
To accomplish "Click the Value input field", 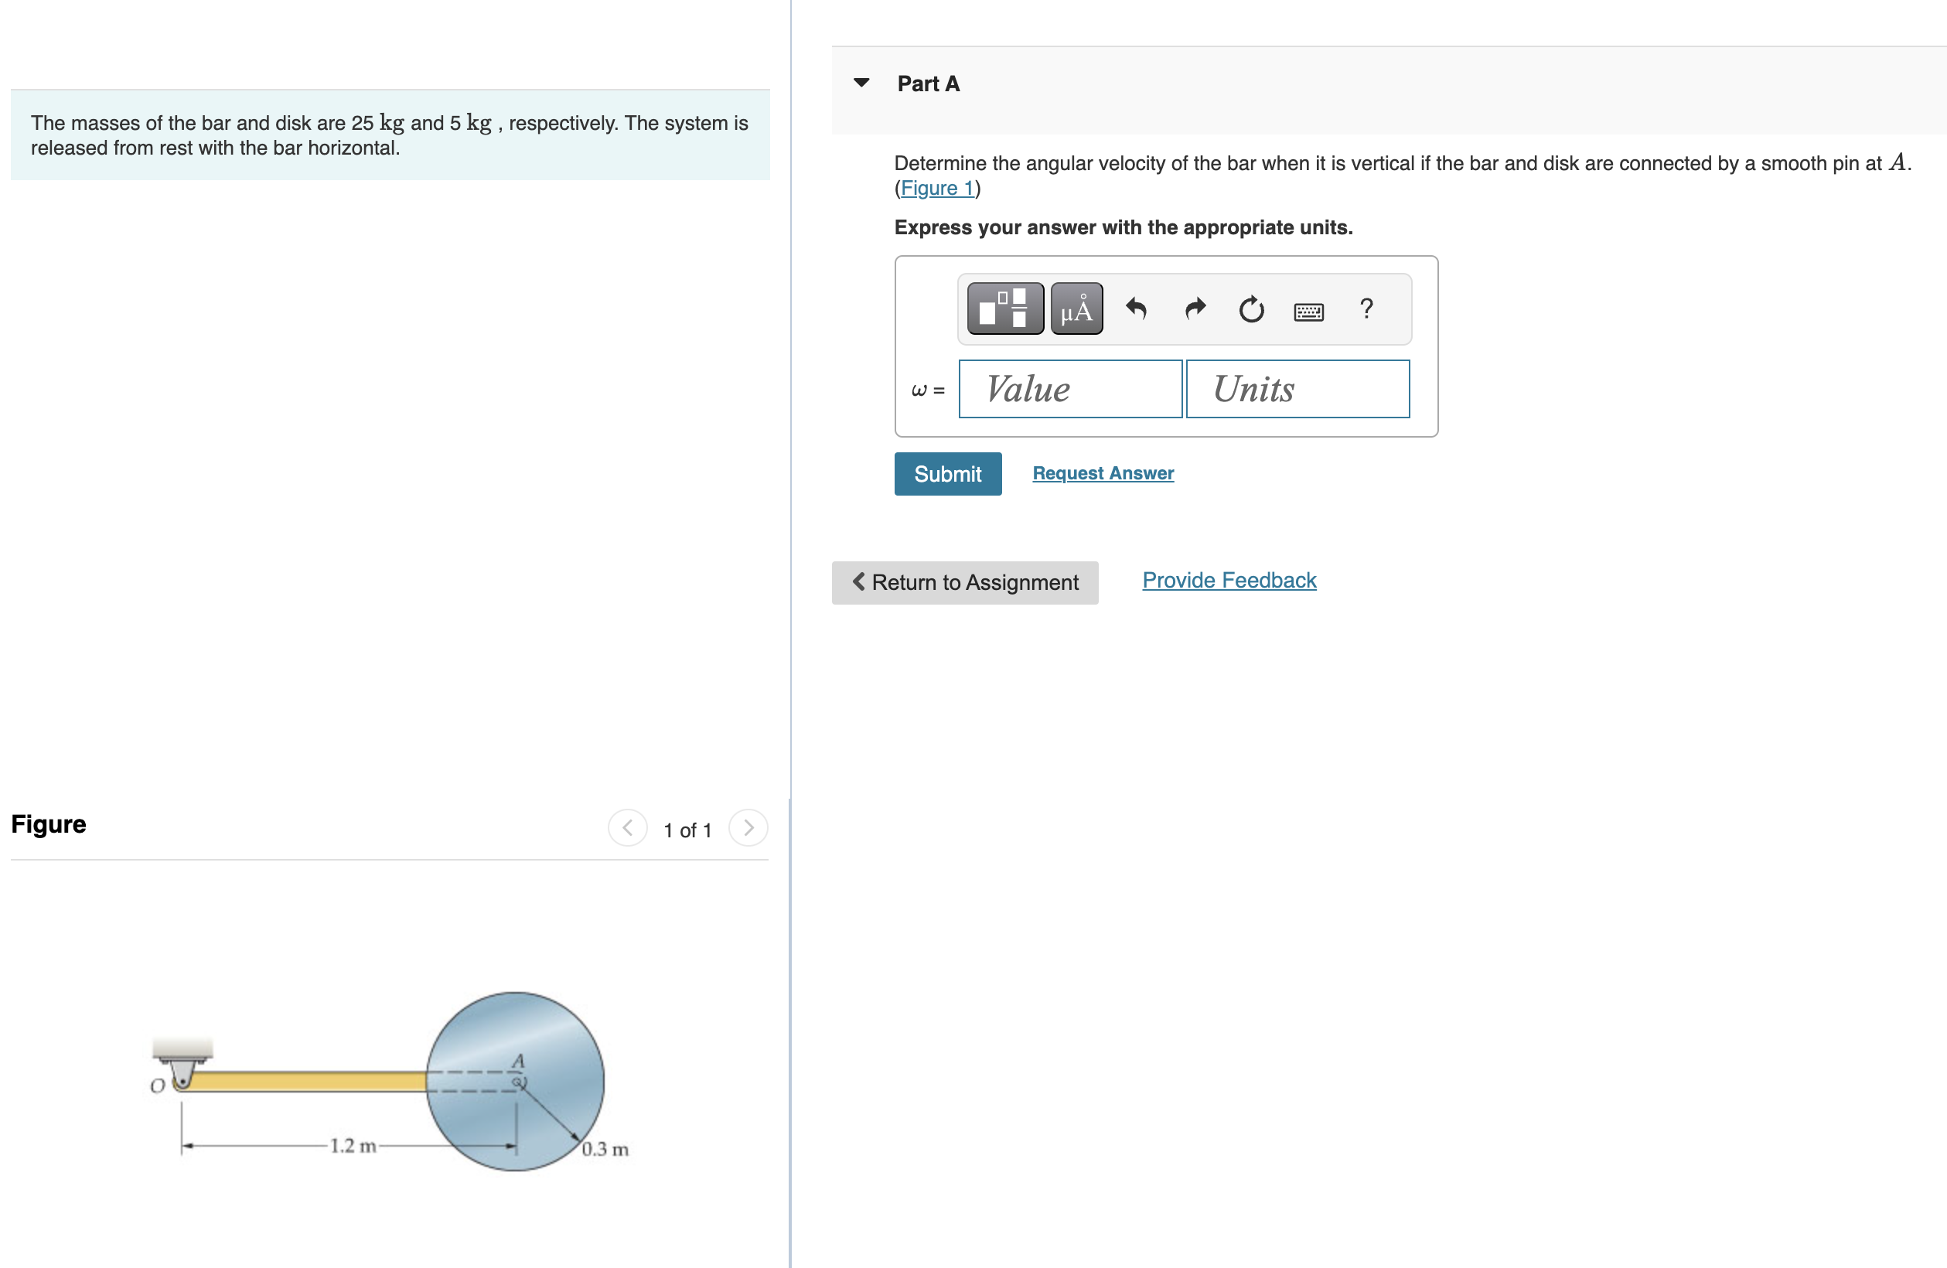I will point(1069,389).
